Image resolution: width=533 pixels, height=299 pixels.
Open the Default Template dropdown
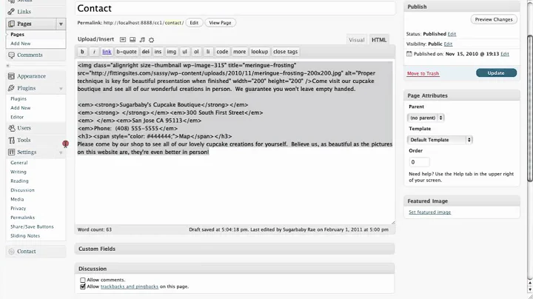[440, 140]
